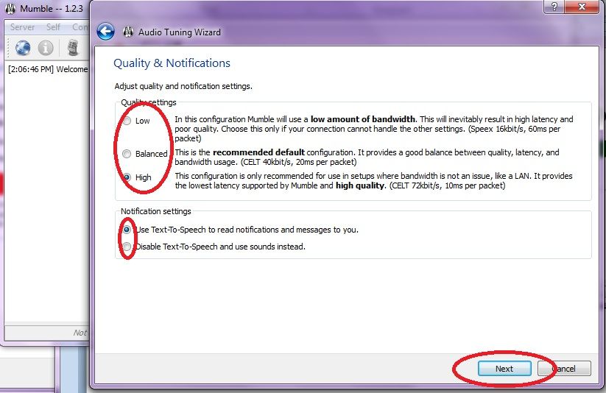The image size is (606, 393).
Task: Open server information icon in Mumble toolbar
Action: click(x=46, y=48)
